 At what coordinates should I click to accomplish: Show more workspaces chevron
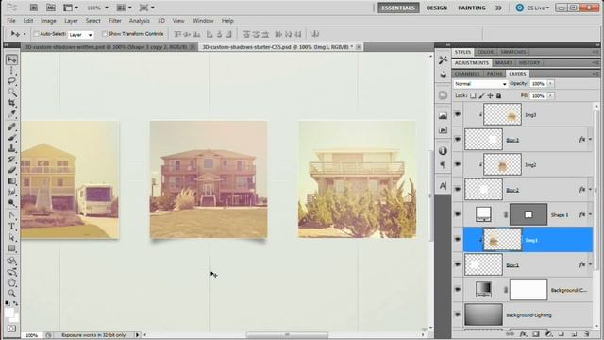499,8
